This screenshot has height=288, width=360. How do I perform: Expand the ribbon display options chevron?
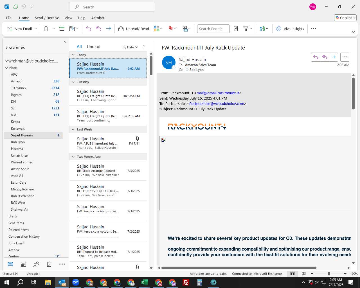click(x=354, y=32)
